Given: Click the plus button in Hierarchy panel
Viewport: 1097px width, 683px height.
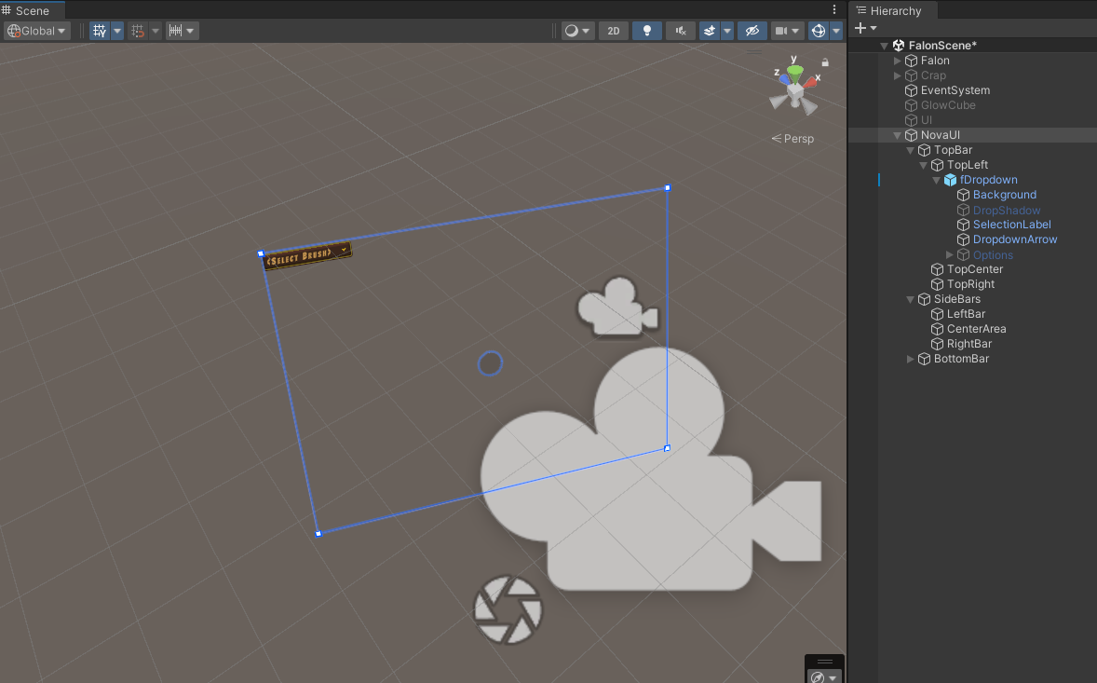Looking at the screenshot, I should 860,28.
